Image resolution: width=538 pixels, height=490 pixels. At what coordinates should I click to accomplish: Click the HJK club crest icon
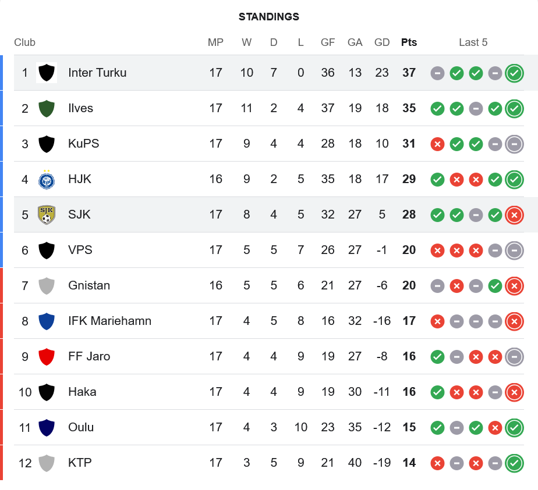(47, 180)
